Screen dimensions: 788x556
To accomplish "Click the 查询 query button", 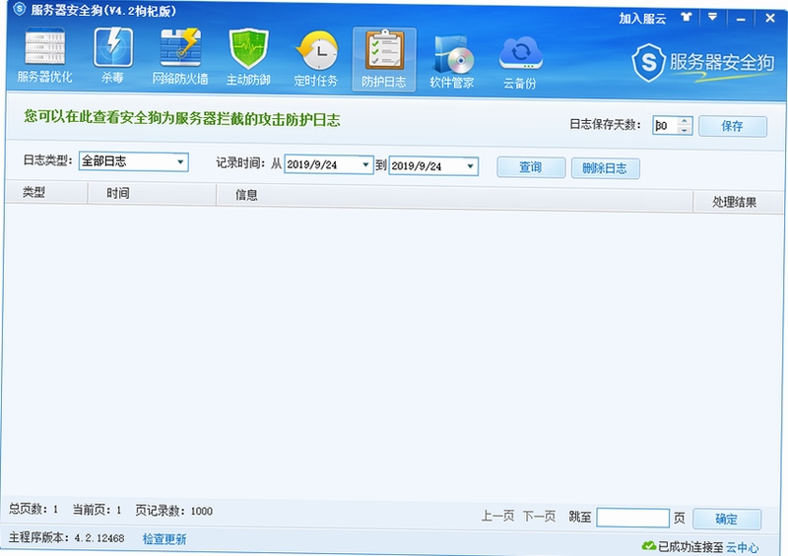I will [x=531, y=167].
